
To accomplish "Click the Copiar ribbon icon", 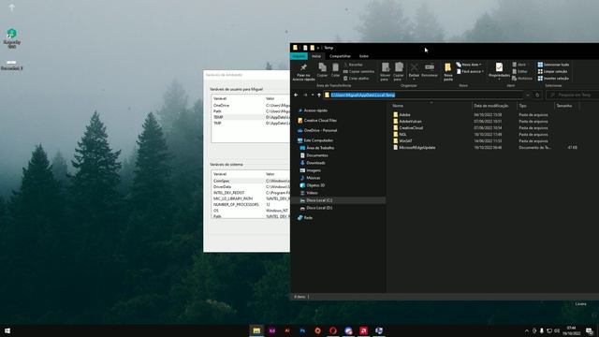I will (322, 67).
